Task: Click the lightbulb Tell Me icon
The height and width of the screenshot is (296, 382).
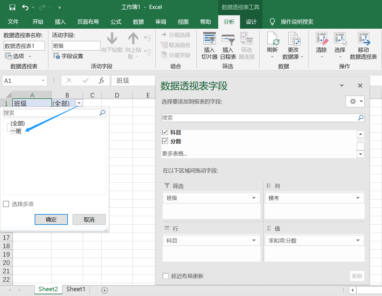Action: point(272,22)
